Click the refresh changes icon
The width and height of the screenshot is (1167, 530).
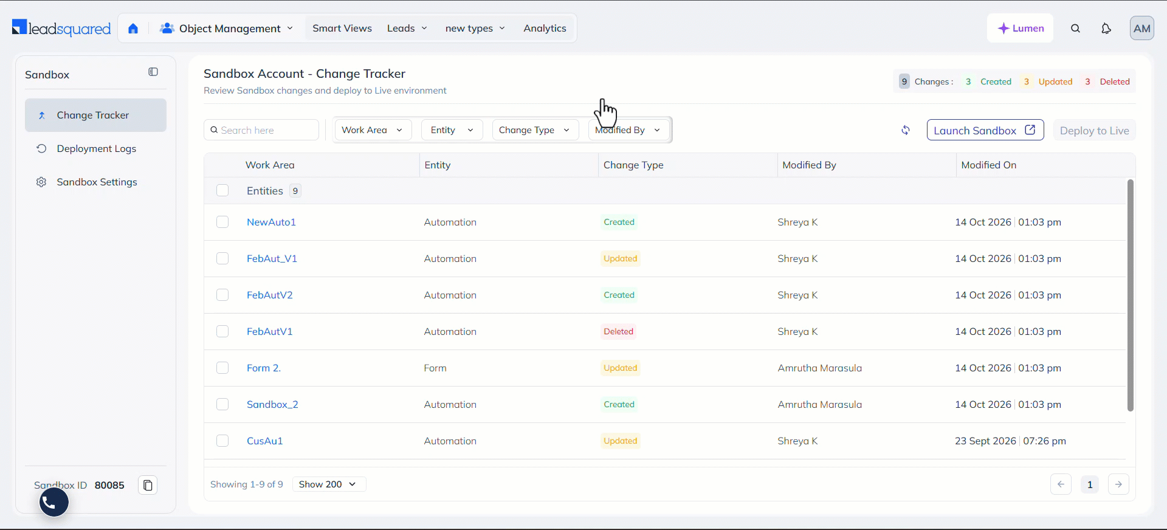(906, 130)
